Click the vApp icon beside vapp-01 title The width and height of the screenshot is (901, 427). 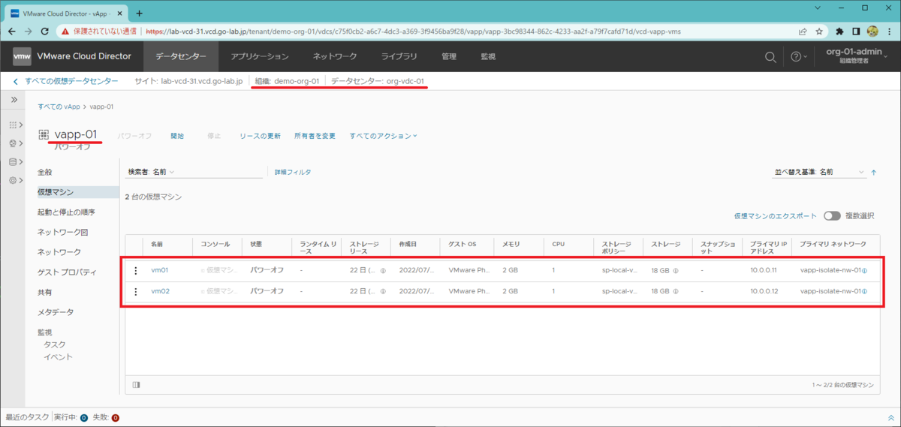pos(44,134)
